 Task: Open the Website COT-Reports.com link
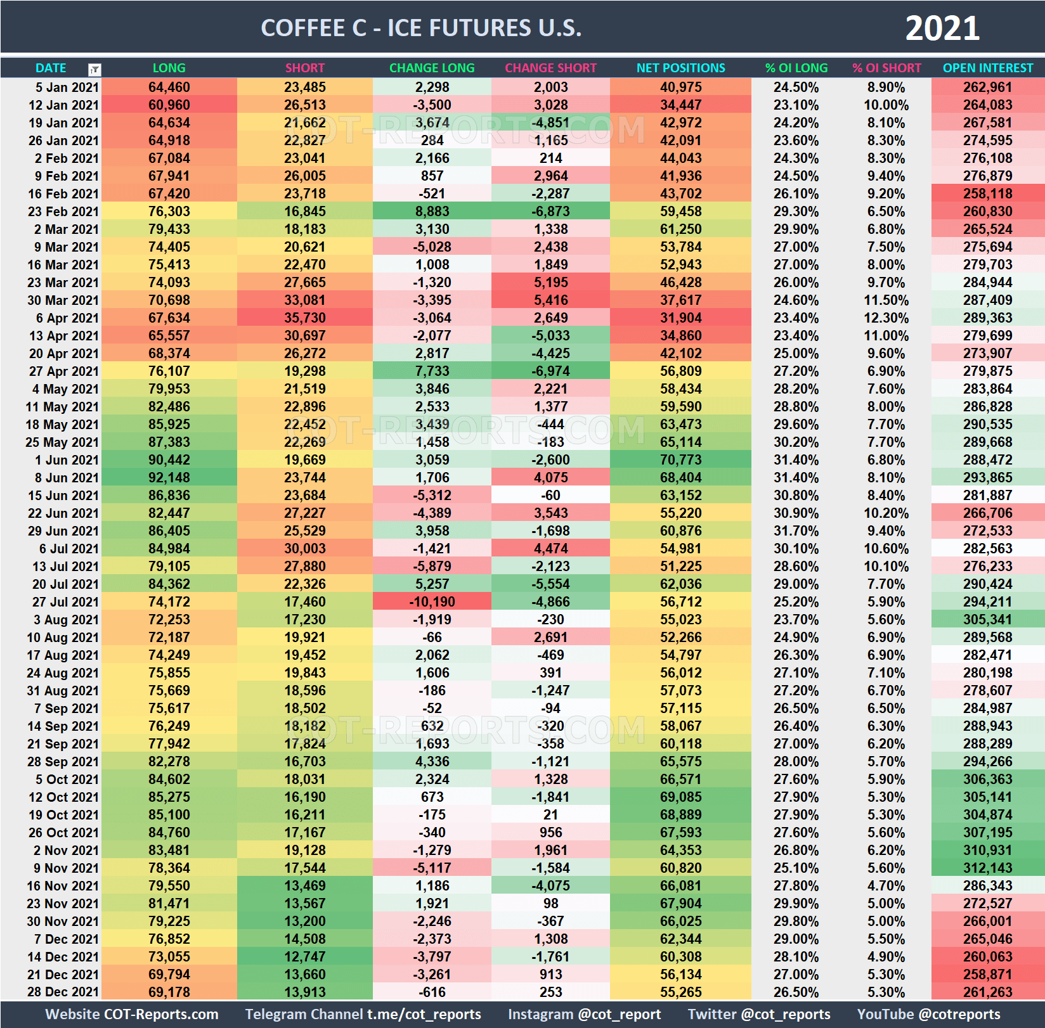coord(132,1014)
